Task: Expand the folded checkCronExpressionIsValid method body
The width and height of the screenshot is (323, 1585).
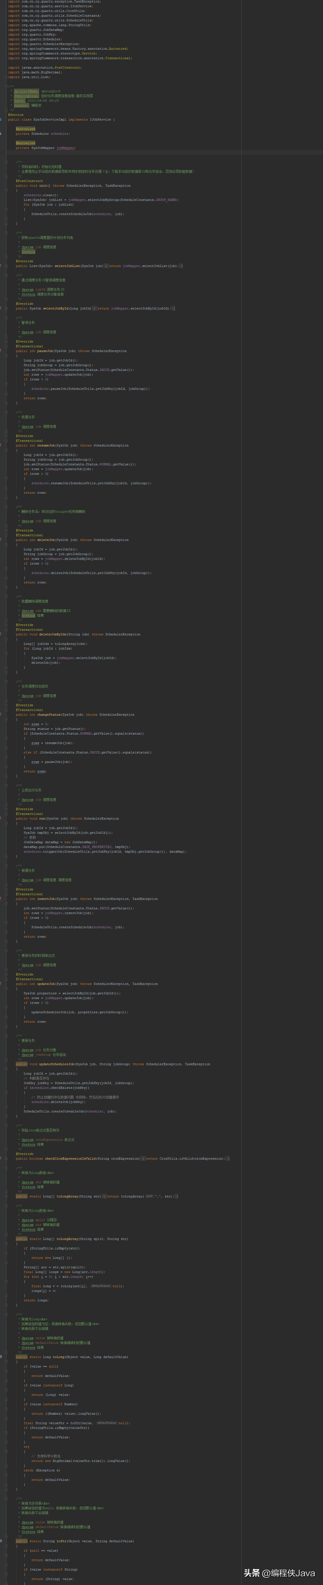Action: (x=143, y=1159)
